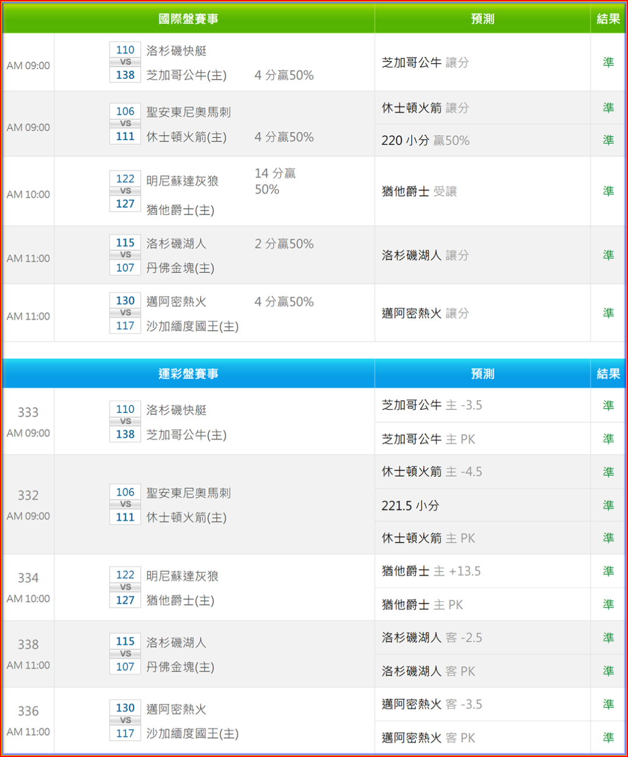
Task: Select prediction 洛杉磯湖人 客 PK
Action: (428, 671)
